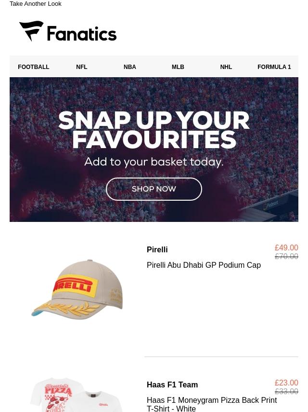Click the £49.00 sale price

tap(286, 247)
